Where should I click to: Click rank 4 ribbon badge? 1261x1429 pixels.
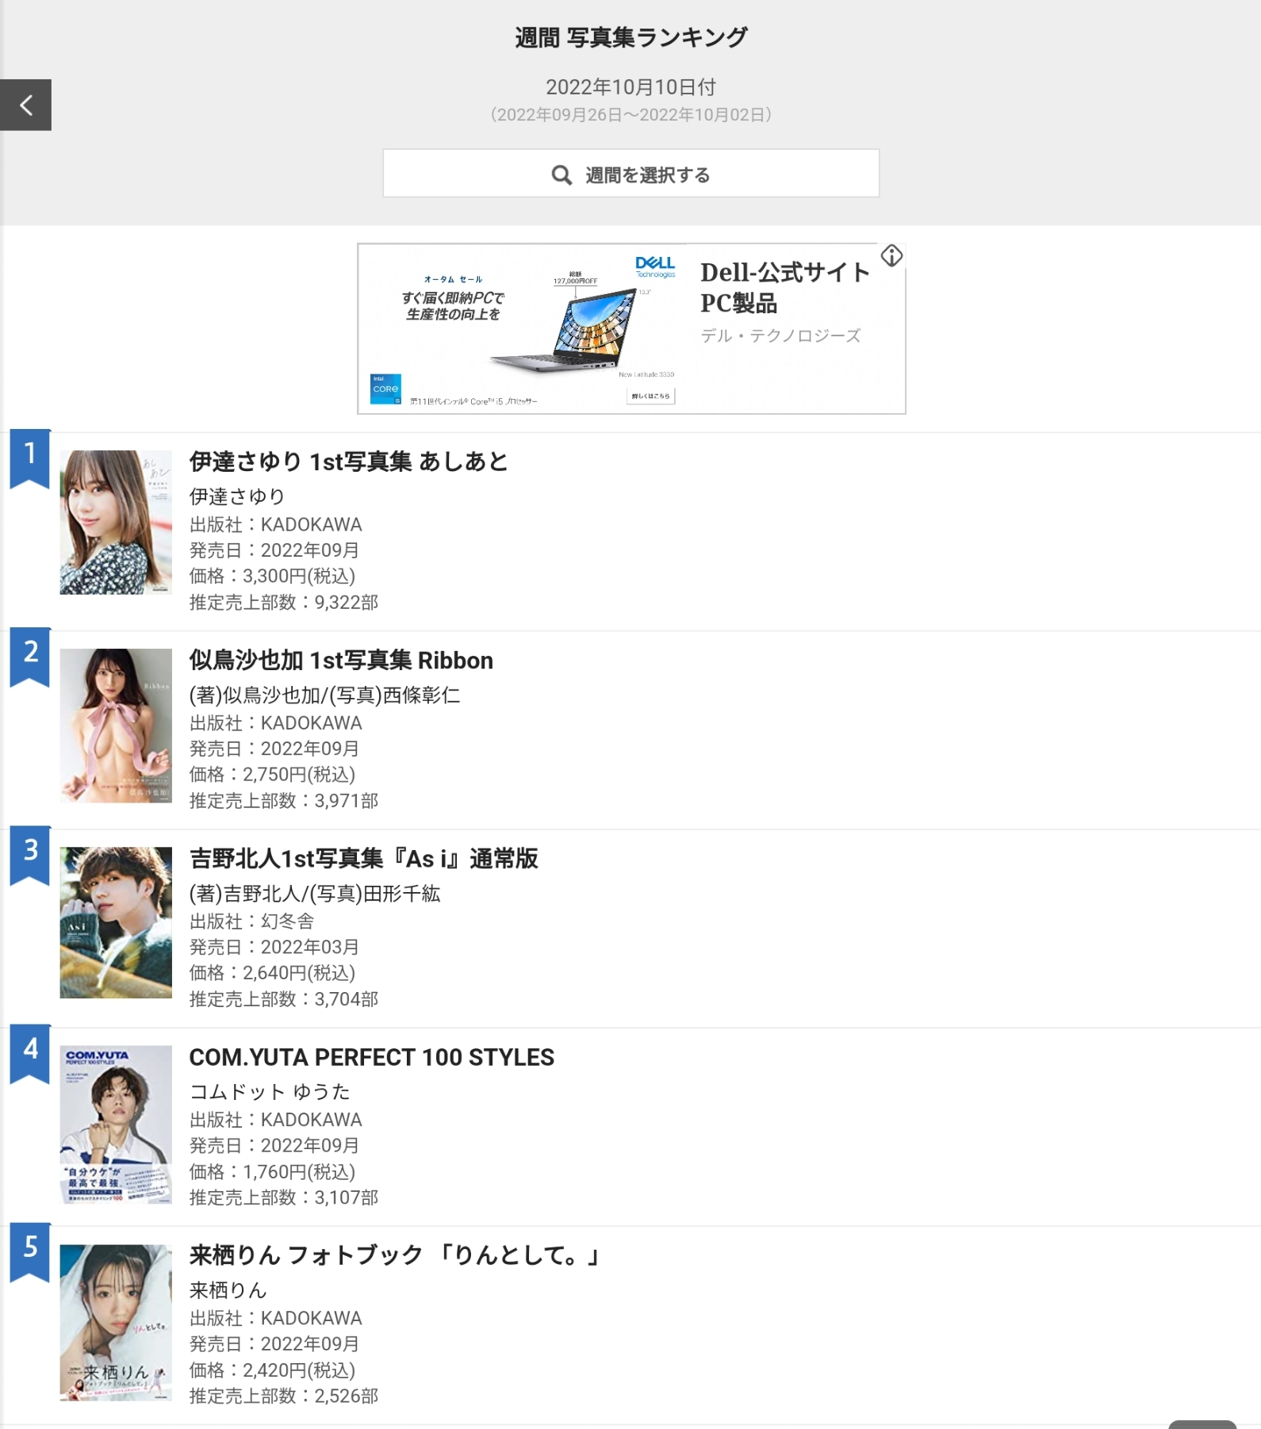point(30,1054)
